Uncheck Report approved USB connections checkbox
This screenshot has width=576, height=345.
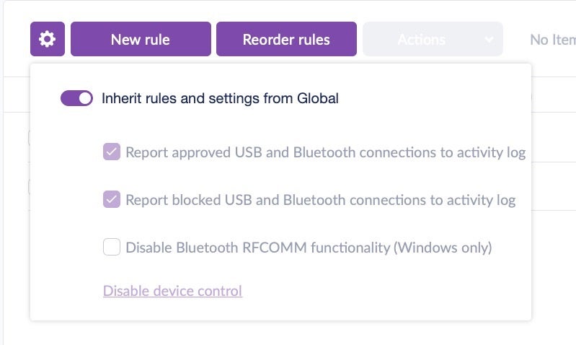coord(111,152)
